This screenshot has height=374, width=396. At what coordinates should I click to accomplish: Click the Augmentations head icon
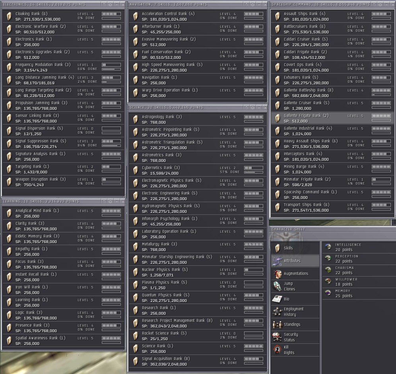click(x=277, y=274)
